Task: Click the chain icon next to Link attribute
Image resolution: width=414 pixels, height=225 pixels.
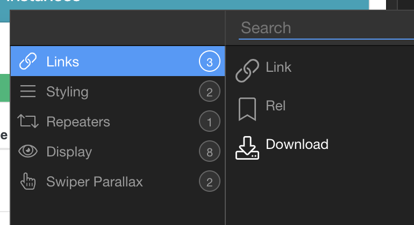Action: click(x=247, y=71)
